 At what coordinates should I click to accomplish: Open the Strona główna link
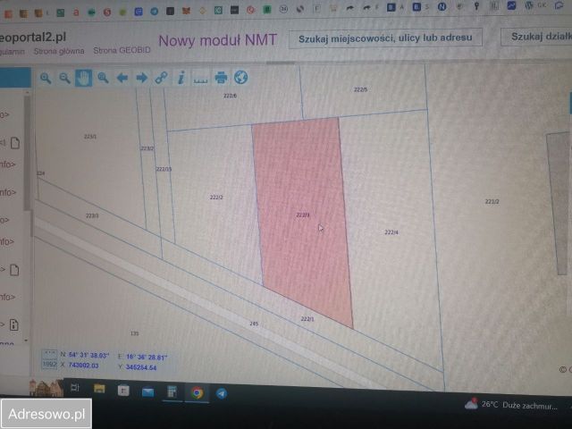pos(59,52)
